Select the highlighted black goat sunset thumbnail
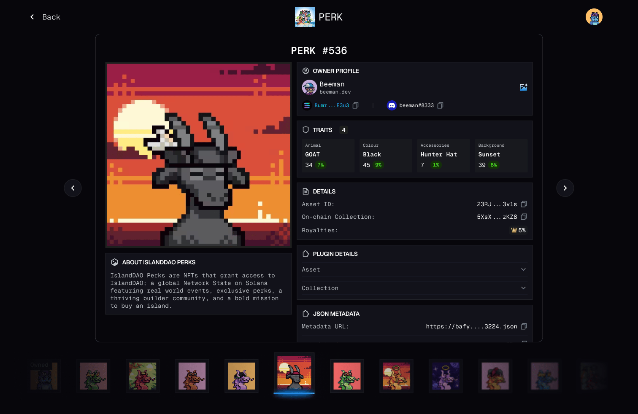The image size is (638, 414). (294, 373)
